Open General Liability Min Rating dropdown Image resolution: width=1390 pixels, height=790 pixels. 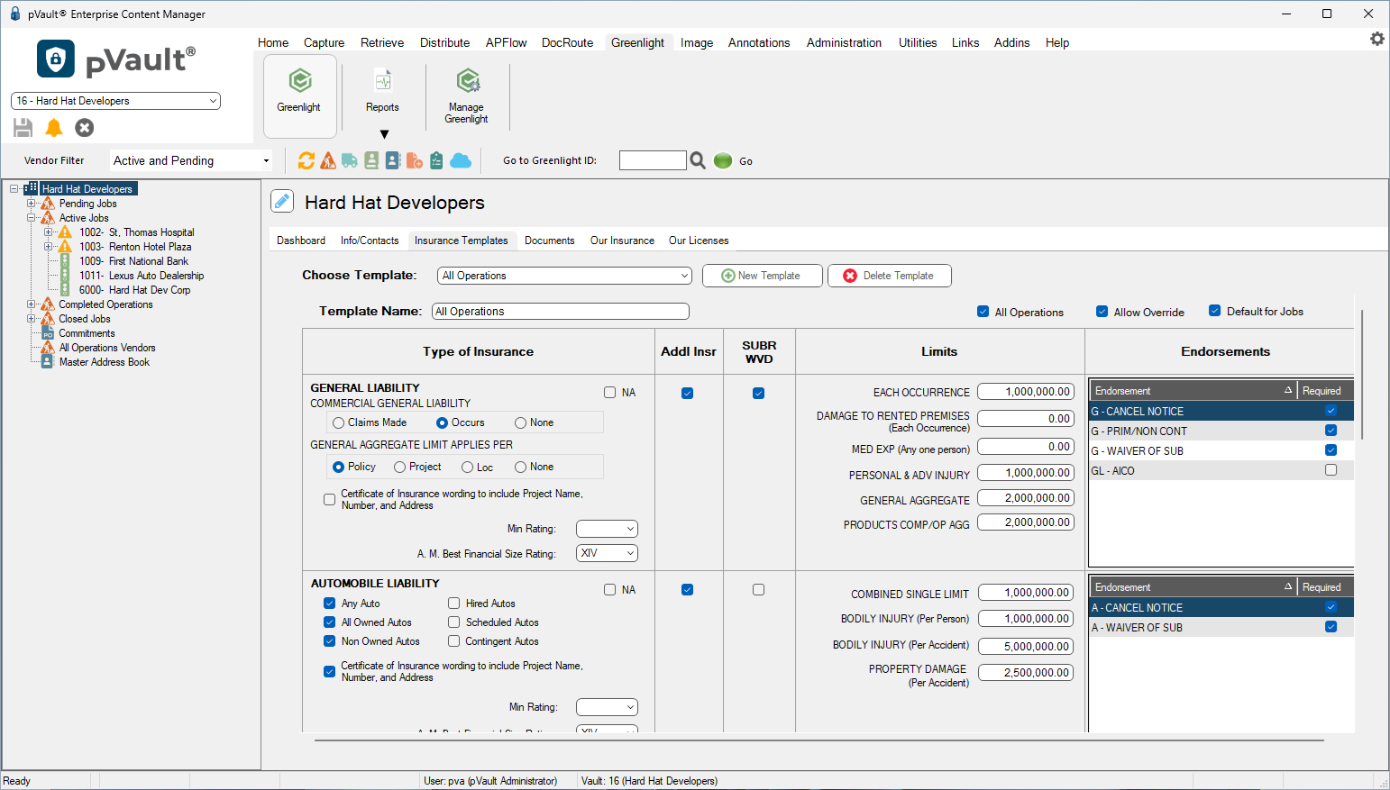[x=607, y=529]
